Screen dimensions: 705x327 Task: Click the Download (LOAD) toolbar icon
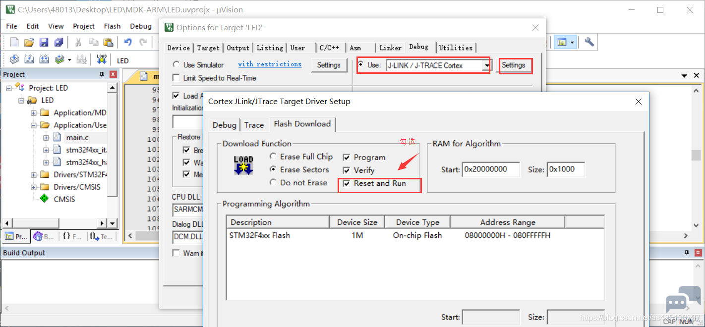pyautogui.click(x=102, y=59)
